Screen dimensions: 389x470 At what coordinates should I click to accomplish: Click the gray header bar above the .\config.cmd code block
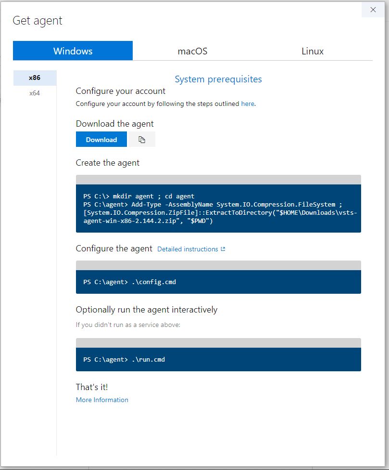pos(218,265)
